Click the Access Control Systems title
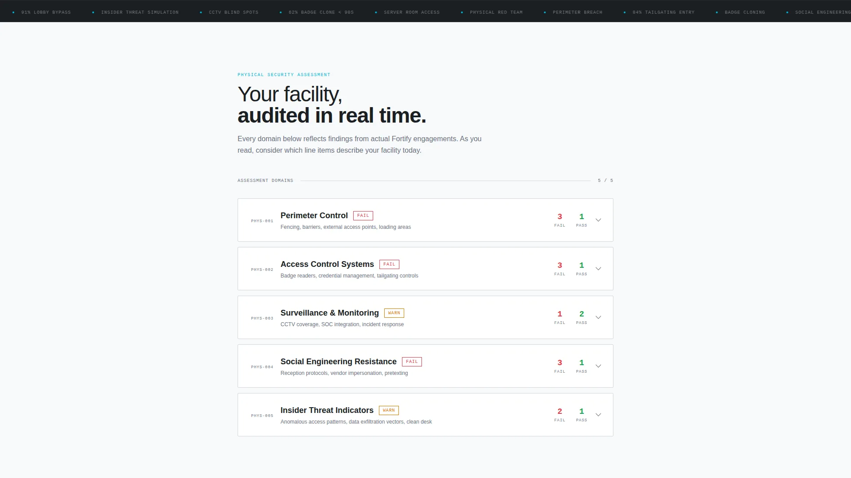 [327, 264]
